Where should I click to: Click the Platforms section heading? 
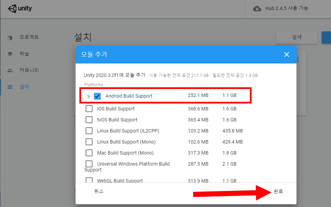click(94, 85)
